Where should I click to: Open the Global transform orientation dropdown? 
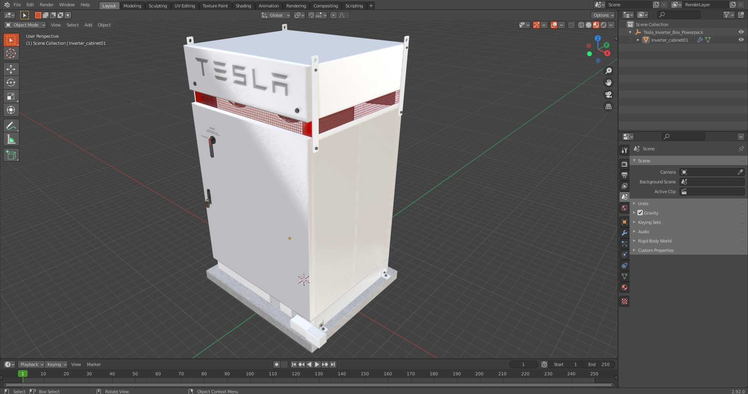coord(275,15)
